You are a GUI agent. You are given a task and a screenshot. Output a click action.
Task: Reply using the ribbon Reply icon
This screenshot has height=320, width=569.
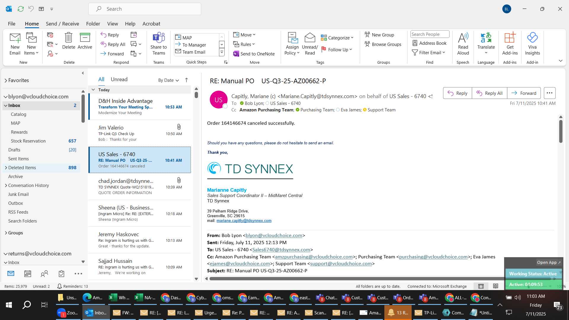pyautogui.click(x=110, y=35)
